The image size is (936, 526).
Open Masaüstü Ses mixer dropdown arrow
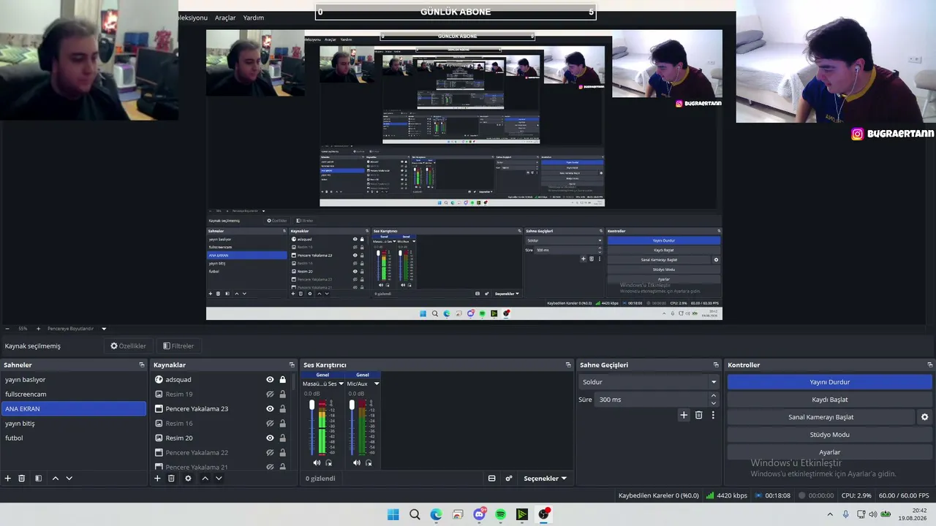tap(341, 384)
